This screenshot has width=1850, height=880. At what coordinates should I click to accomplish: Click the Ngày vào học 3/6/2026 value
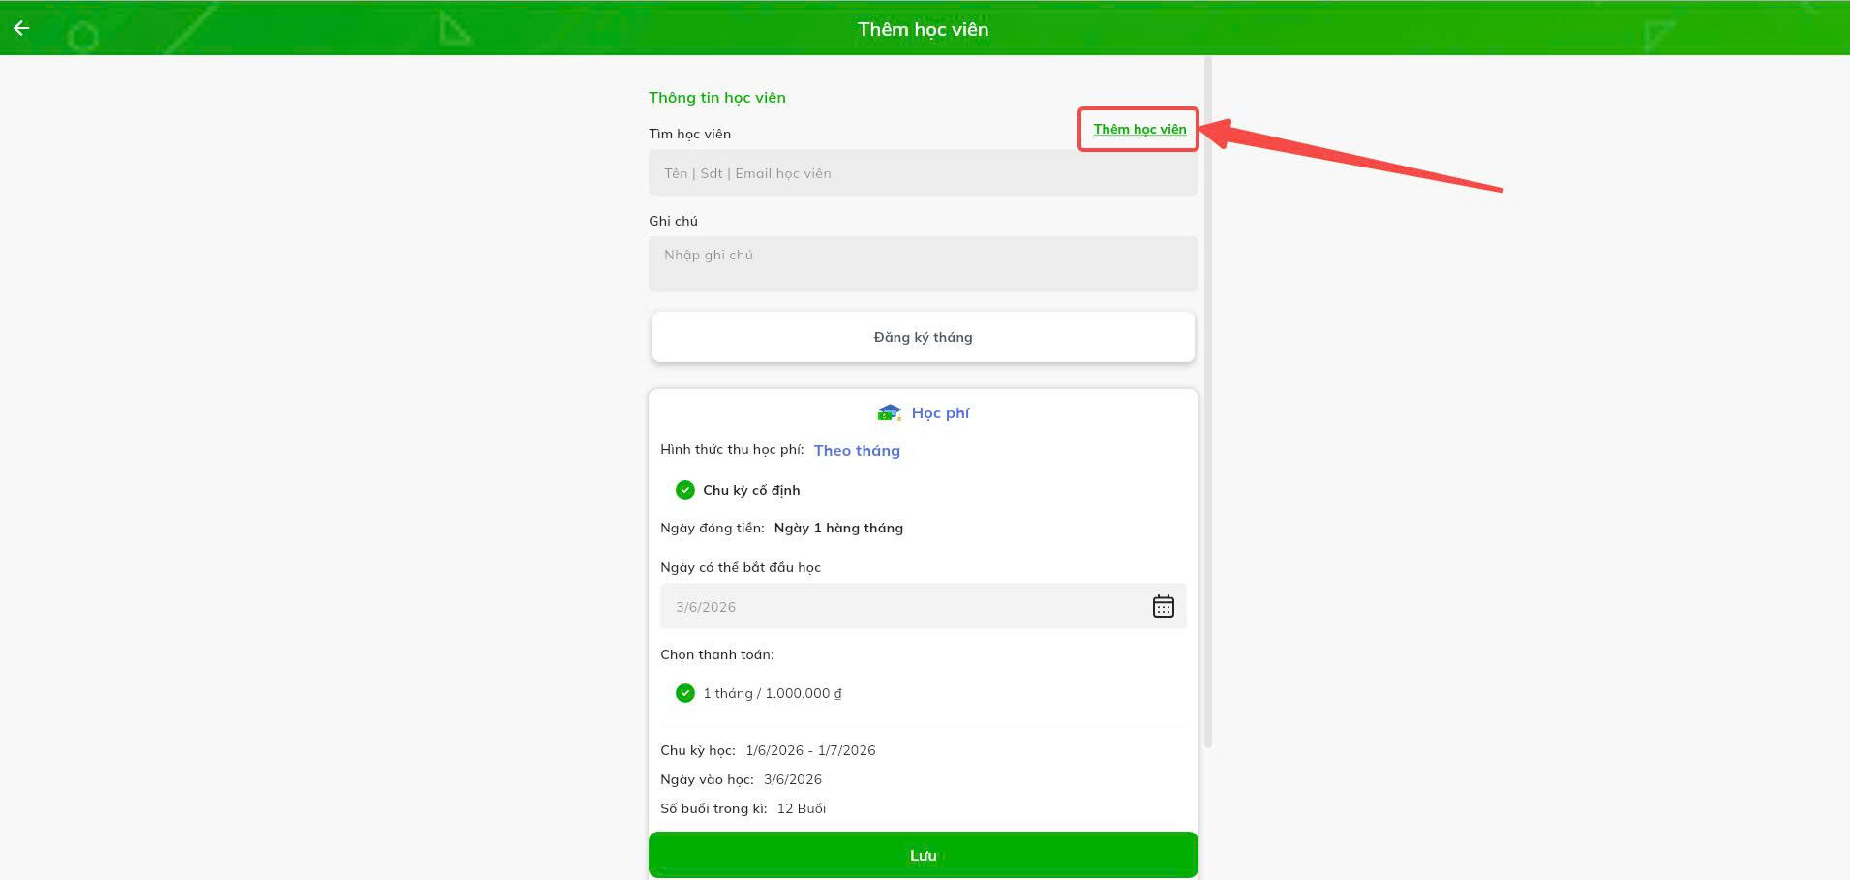click(x=793, y=779)
